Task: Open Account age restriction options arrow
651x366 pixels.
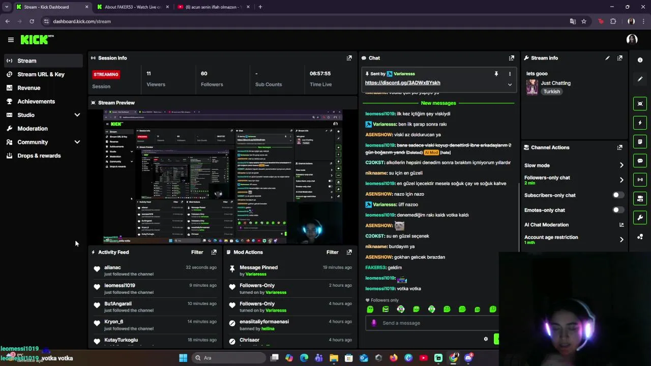Action: point(621,239)
